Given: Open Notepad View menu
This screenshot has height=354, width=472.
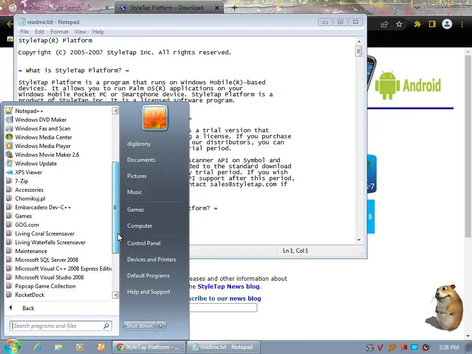Looking at the screenshot, I should [80, 32].
